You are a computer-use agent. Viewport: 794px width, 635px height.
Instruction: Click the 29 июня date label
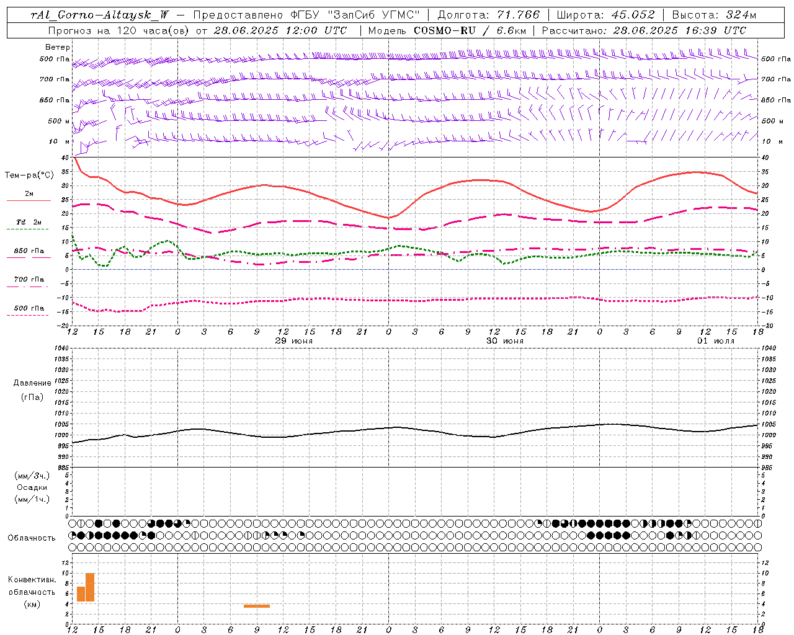[x=294, y=341]
